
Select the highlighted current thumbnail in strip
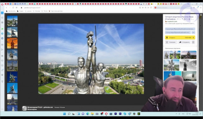(x=12, y=66)
